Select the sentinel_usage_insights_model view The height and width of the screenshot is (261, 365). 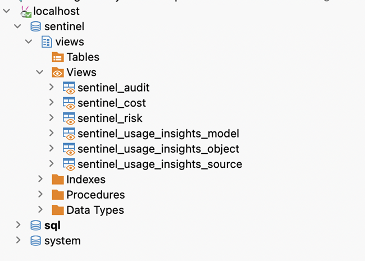click(x=158, y=134)
